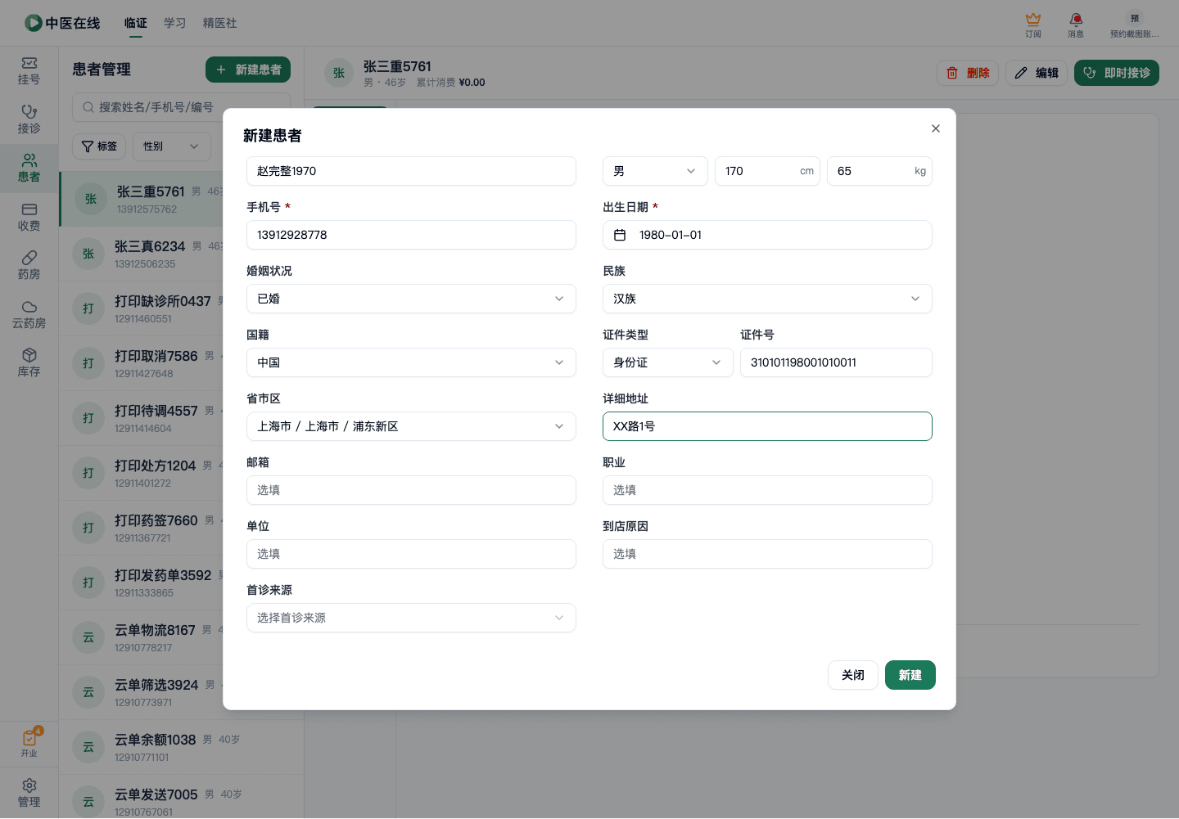
Task: Switch to the 精医社 top tab
Action: click(220, 23)
